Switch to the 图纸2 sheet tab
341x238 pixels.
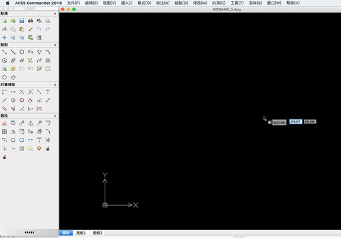tap(98, 233)
